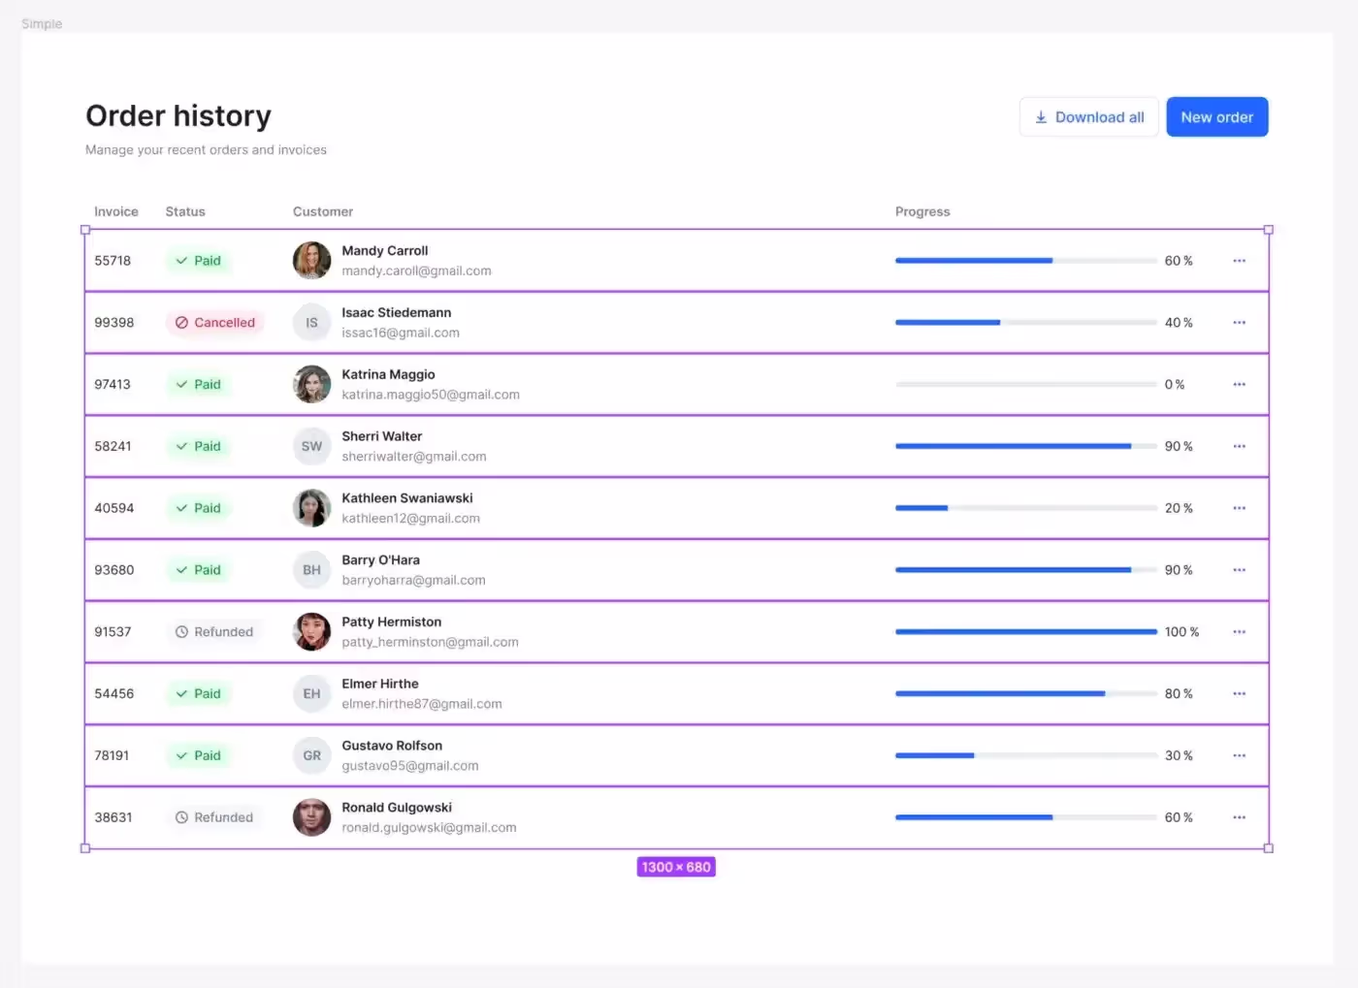Open more options for Elmer Hirthe row
This screenshot has width=1358, height=988.
click(1239, 694)
